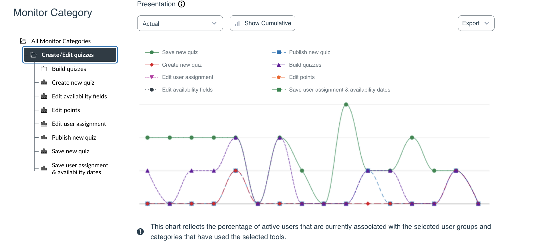Select Edit user assignment tree item

[x=79, y=124]
